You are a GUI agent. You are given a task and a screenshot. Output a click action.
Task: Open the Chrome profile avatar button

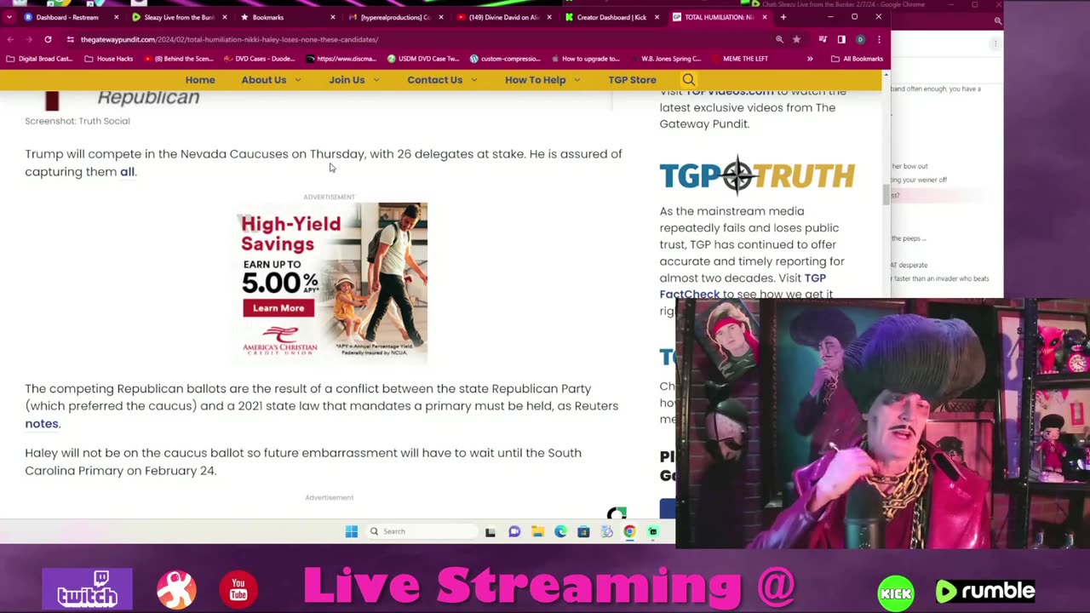point(860,39)
